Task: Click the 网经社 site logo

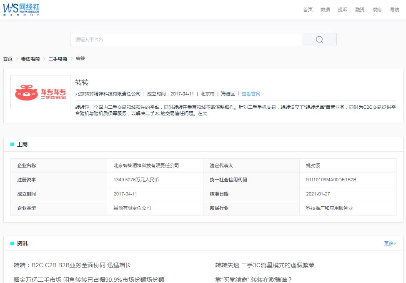Action: coord(21,9)
